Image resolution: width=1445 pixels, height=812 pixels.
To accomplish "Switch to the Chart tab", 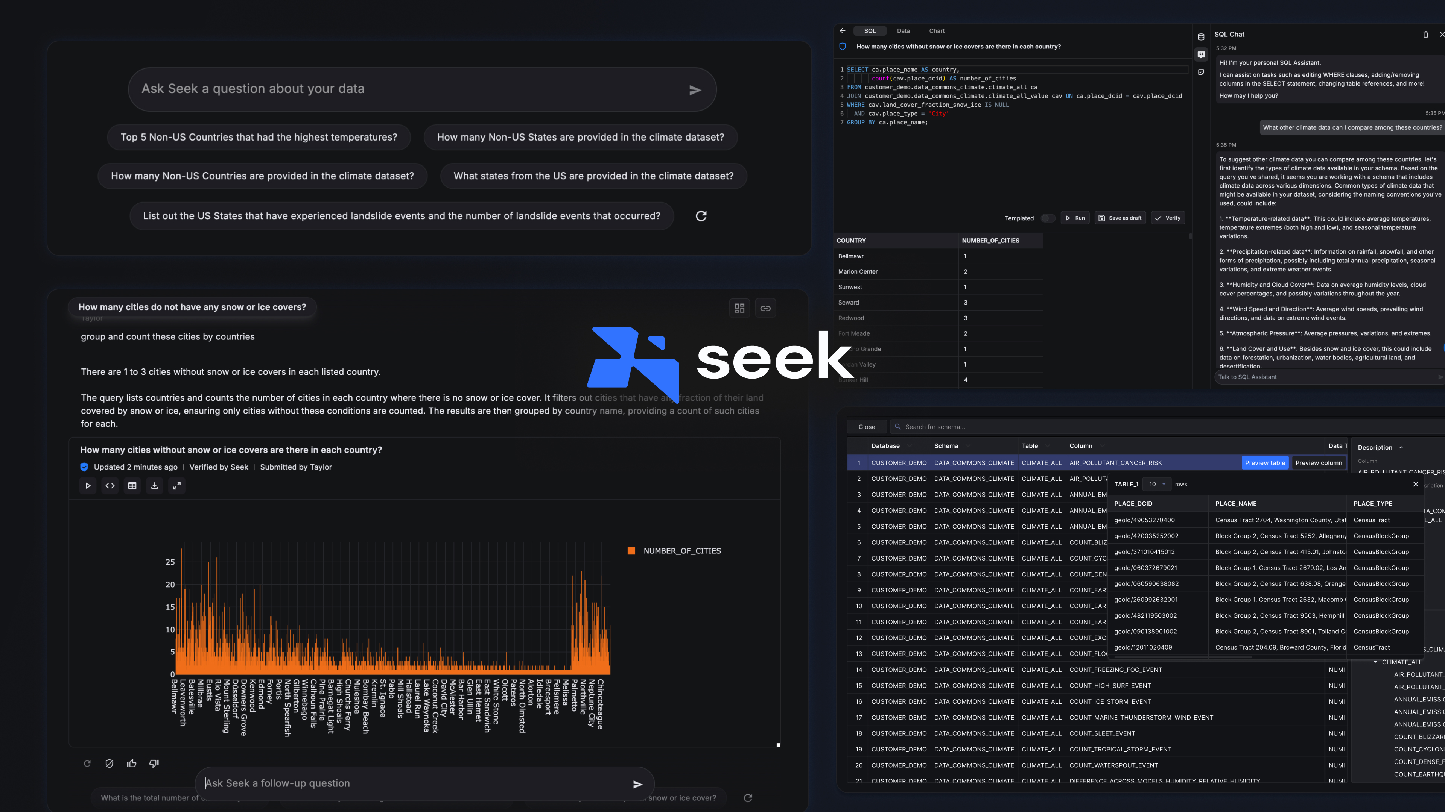I will [936, 31].
